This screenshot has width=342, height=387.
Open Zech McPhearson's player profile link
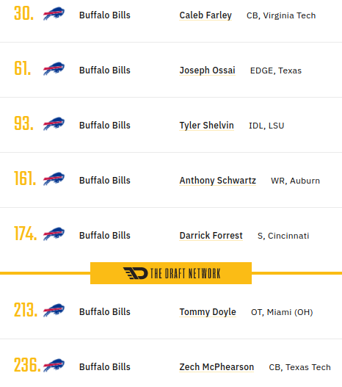pos(217,367)
